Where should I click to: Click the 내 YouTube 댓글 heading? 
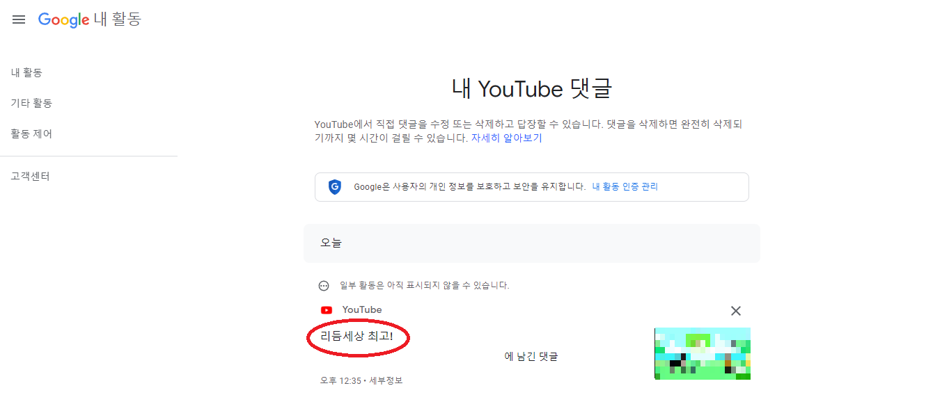click(532, 88)
